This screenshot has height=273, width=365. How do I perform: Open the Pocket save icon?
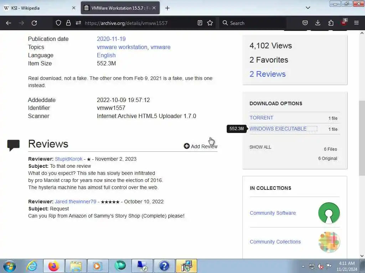tap(305, 23)
